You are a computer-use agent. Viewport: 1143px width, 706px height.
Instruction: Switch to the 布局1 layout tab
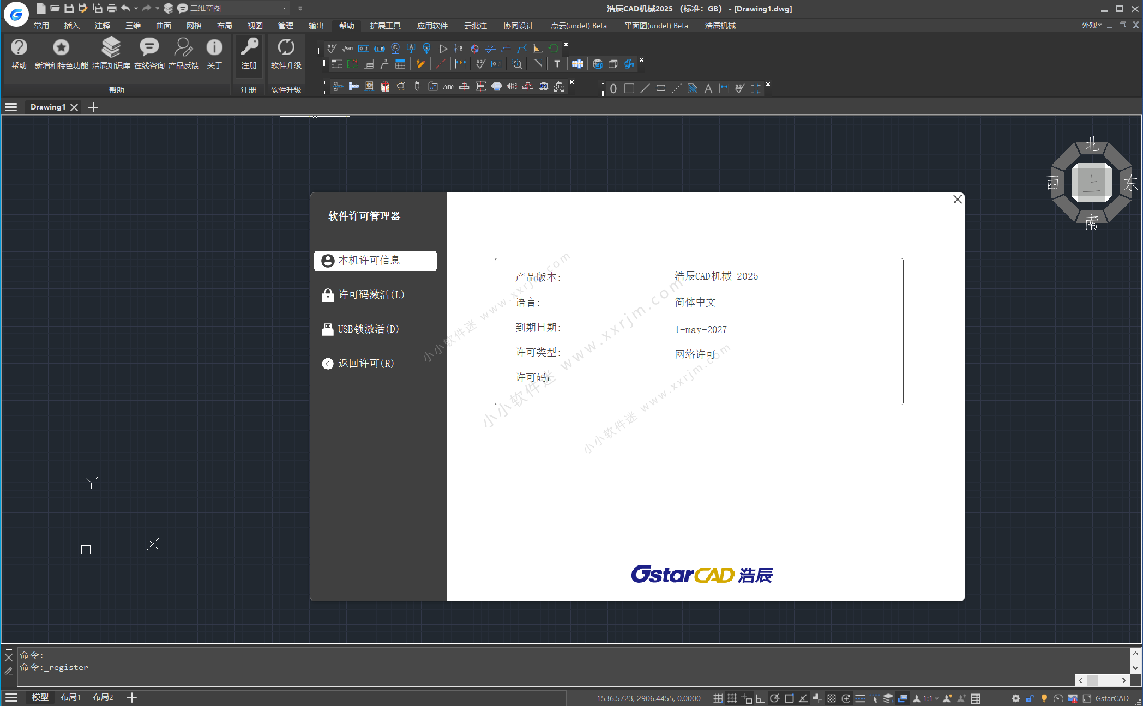[70, 697]
